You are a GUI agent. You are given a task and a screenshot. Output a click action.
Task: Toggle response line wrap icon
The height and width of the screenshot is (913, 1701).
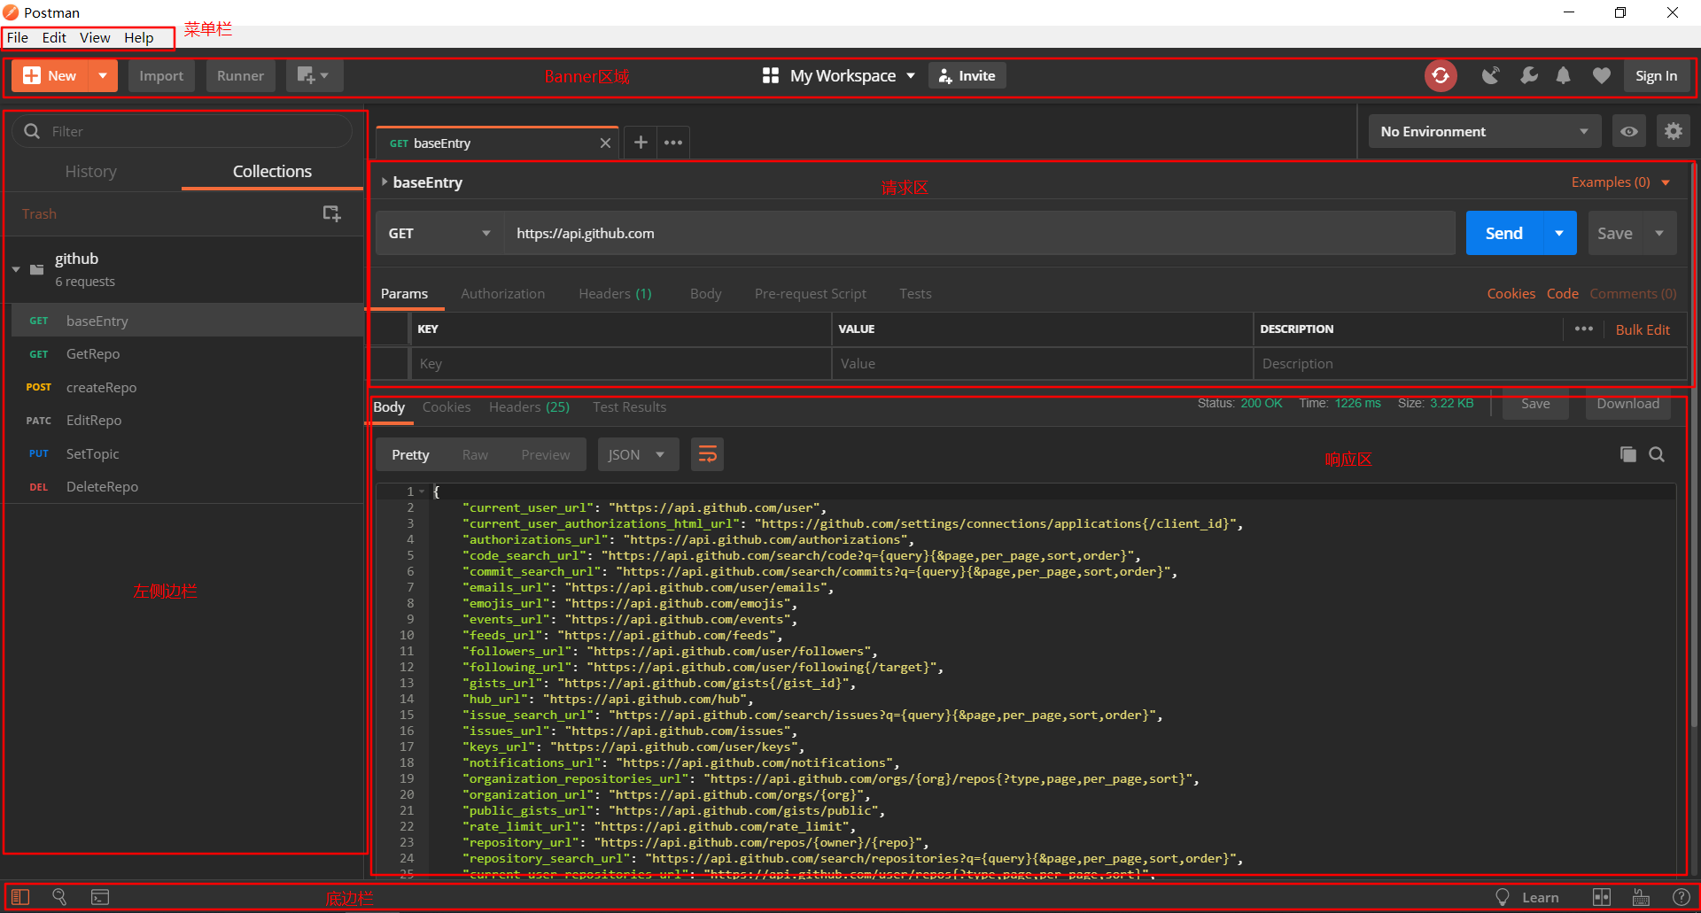click(x=708, y=454)
